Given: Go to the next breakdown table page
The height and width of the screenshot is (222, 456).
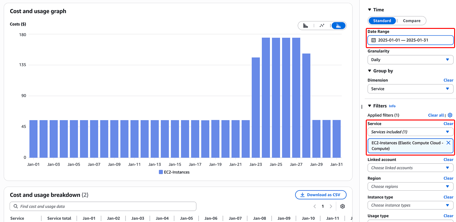Looking at the screenshot, I should 331,206.
